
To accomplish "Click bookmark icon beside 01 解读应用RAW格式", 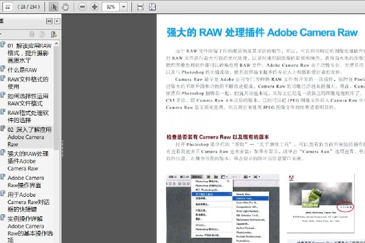I will point(3,44).
